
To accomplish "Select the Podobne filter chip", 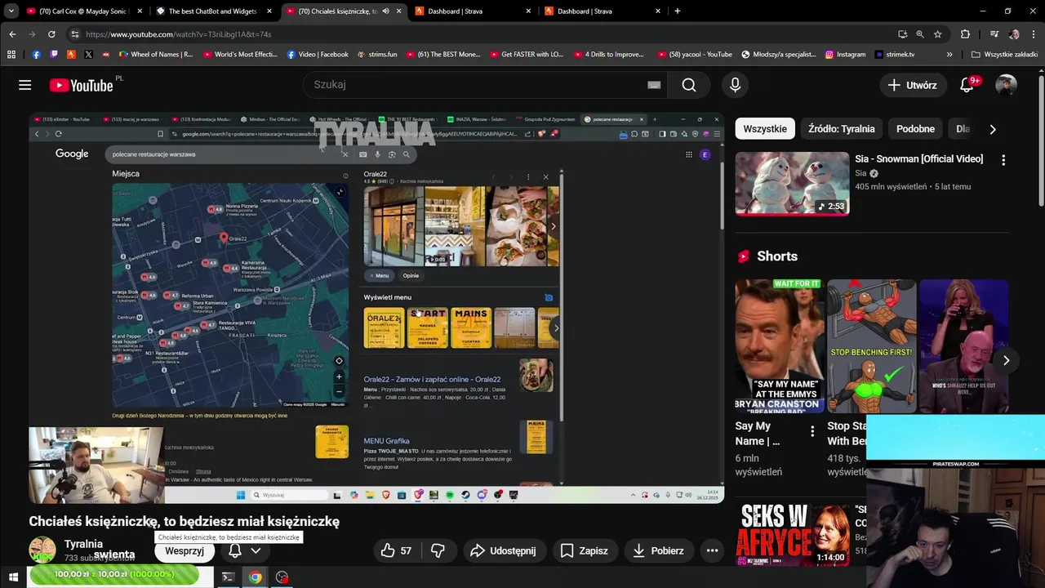I will pos(915,129).
